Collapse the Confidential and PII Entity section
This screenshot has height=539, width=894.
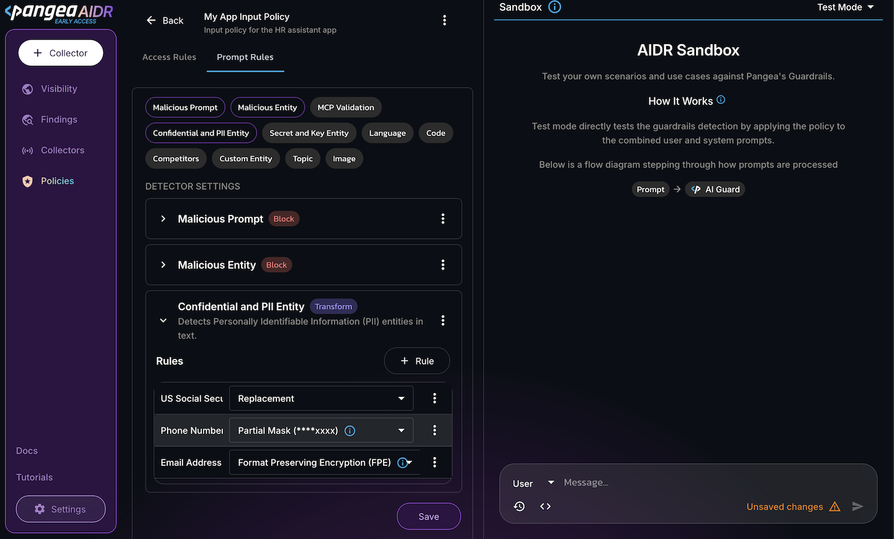tap(163, 321)
